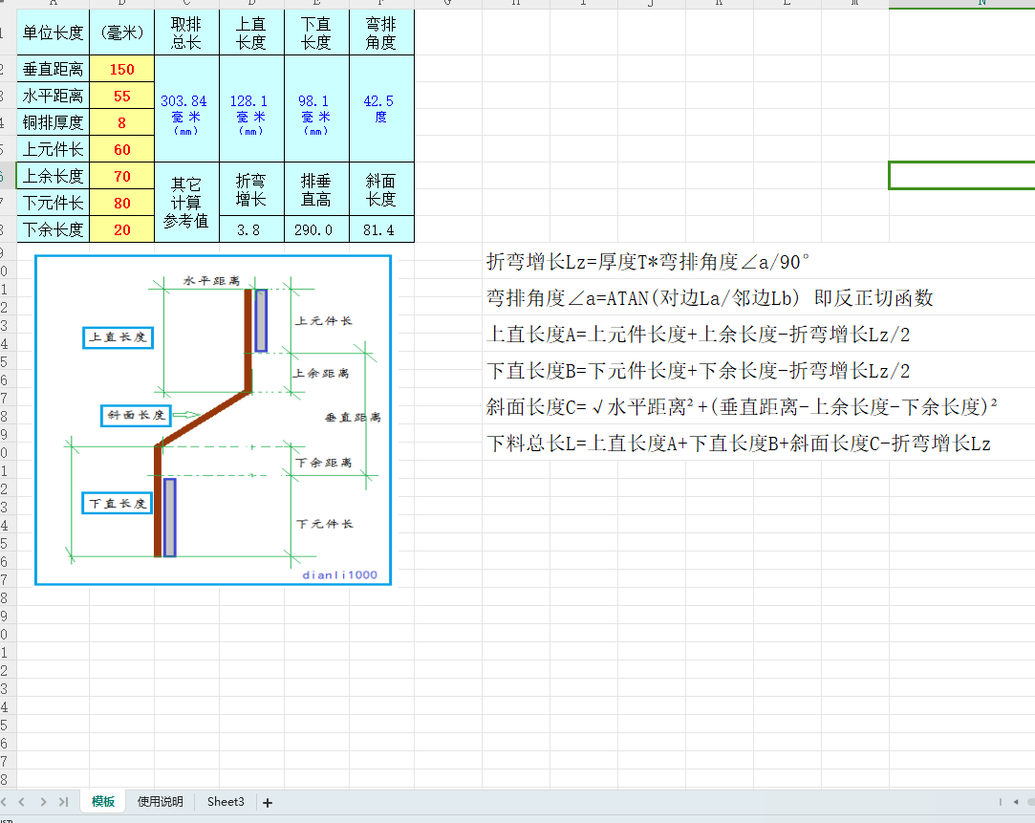Select the 斜面长度 header cell in the table
Viewport: 1035px width, 823px height.
pos(381,189)
